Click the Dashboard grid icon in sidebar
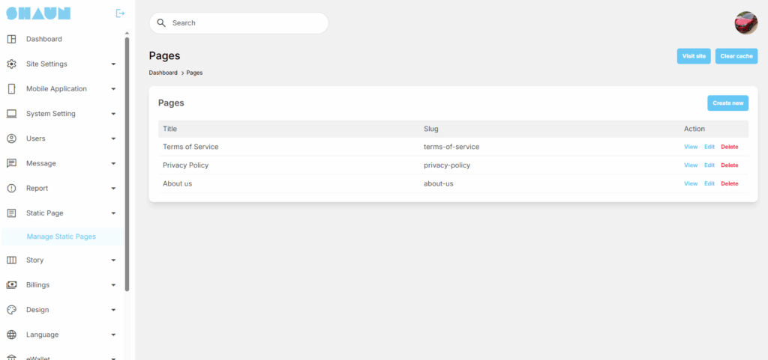 pyautogui.click(x=11, y=39)
